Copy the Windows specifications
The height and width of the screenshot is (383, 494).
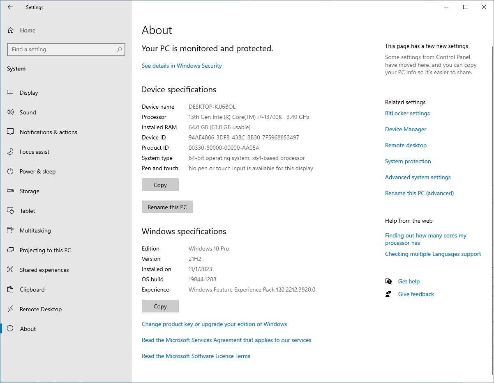pyautogui.click(x=160, y=306)
